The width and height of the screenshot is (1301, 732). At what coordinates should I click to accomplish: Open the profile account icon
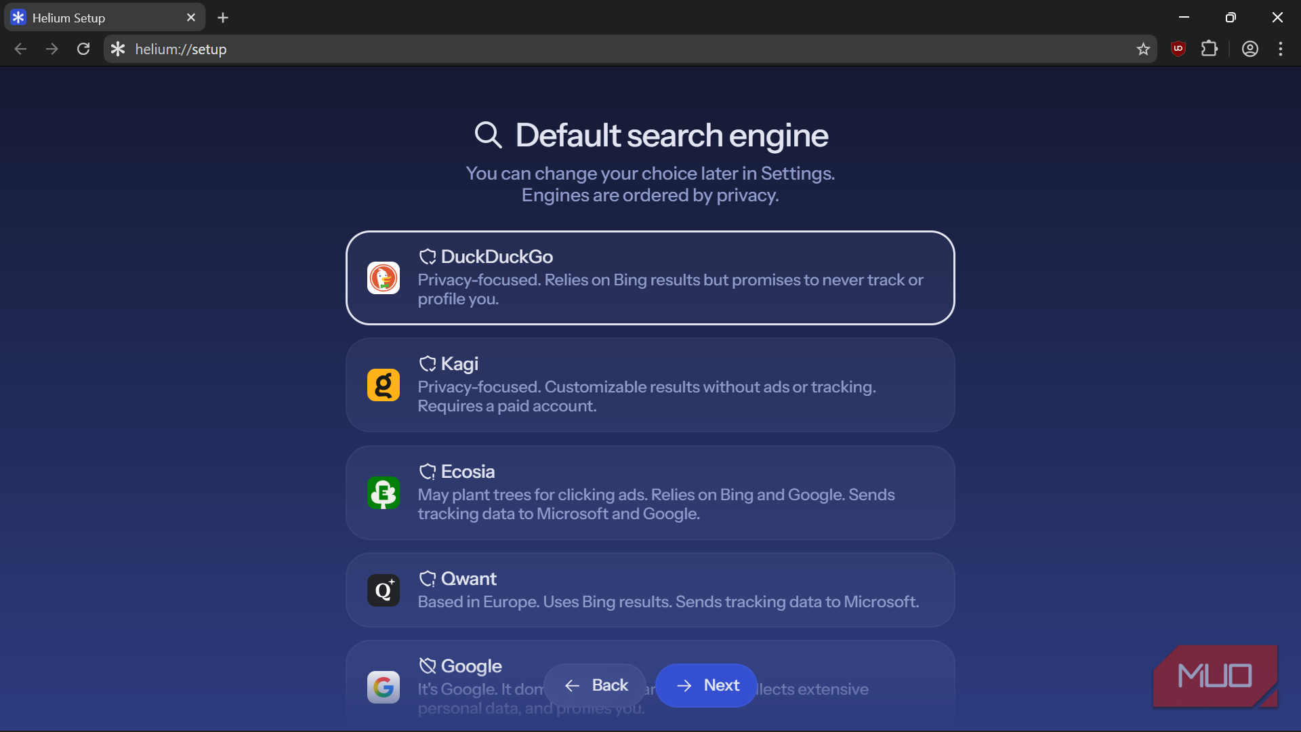pos(1250,49)
